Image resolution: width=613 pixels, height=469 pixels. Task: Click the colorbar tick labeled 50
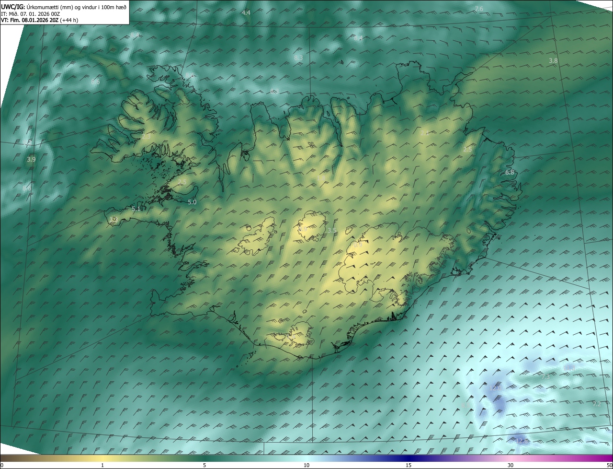[x=609, y=465]
